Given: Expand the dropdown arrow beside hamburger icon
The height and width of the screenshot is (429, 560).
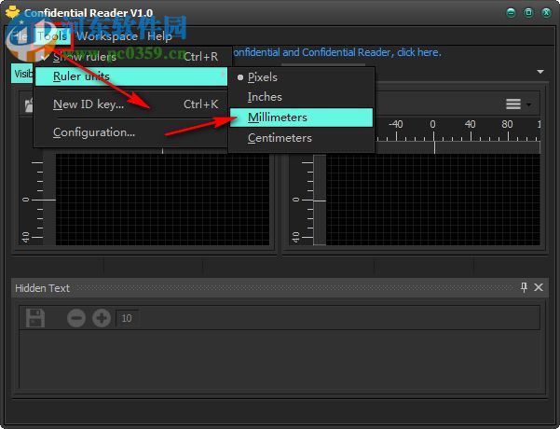Looking at the screenshot, I should (x=529, y=104).
